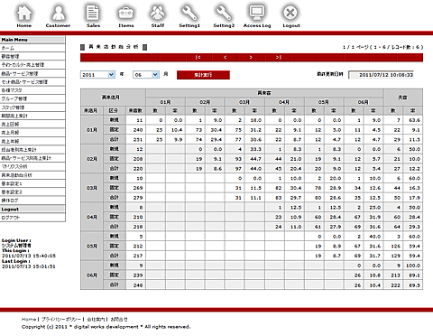Open the year dropdown showing 2011
433x336 pixels.
pyautogui.click(x=97, y=75)
